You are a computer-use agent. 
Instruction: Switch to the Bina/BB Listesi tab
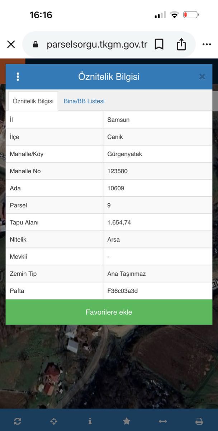point(84,101)
